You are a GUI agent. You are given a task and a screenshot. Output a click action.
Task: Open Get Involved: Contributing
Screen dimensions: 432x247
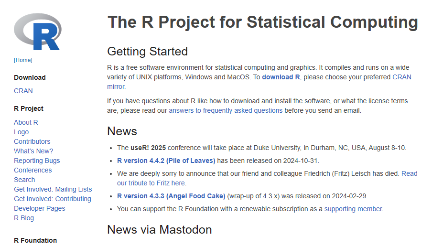53,199
